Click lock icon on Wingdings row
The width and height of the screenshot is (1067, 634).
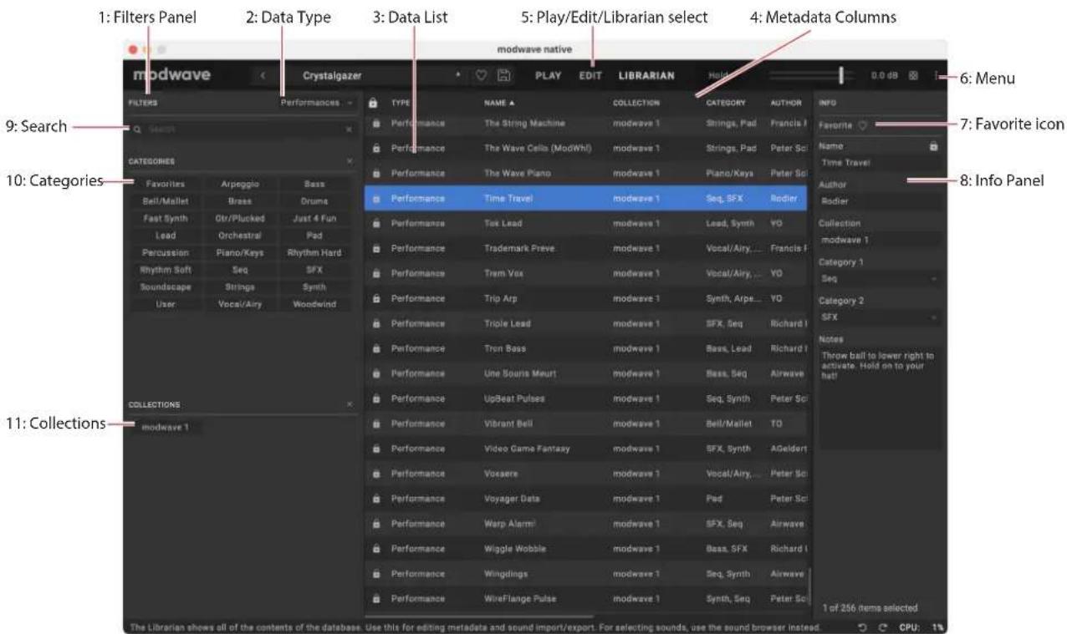coord(375,573)
